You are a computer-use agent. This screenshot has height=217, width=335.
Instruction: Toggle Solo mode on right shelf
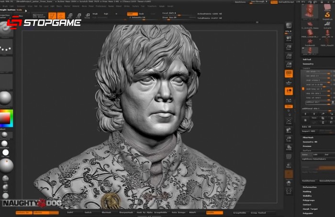coord(289,183)
